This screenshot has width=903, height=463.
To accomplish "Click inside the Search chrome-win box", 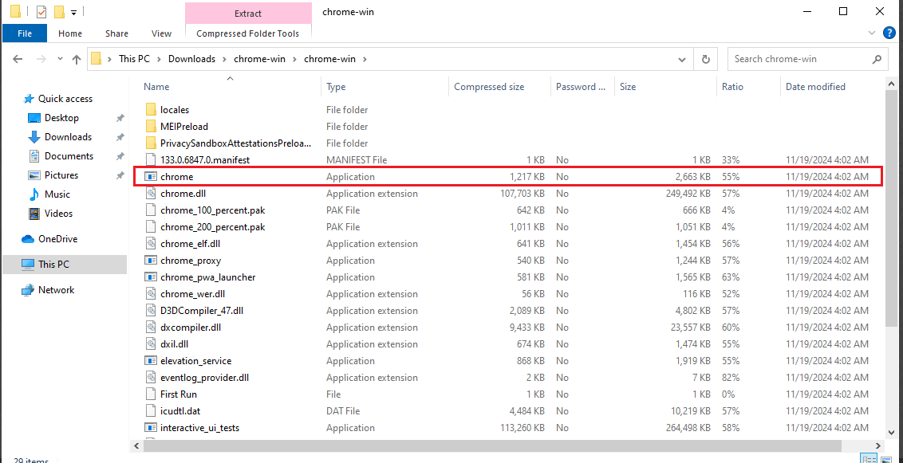I will point(798,58).
